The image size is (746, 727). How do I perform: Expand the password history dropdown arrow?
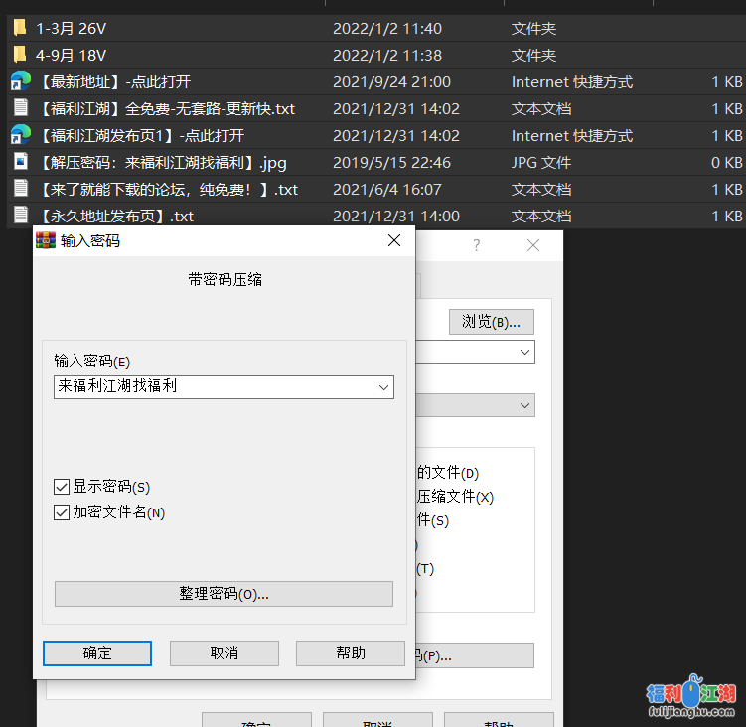[383, 387]
